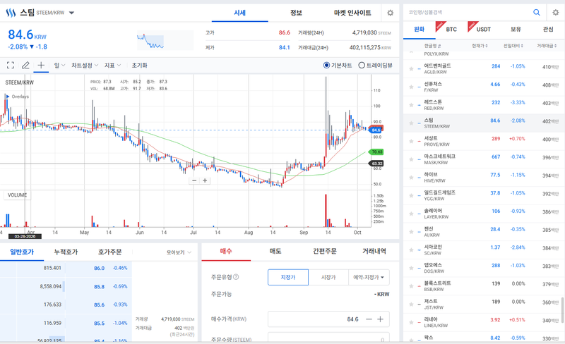Image resolution: width=565 pixels, height=344 pixels.
Task: Favorite star for 일드길드게임즈 row
Action: pos(411,195)
